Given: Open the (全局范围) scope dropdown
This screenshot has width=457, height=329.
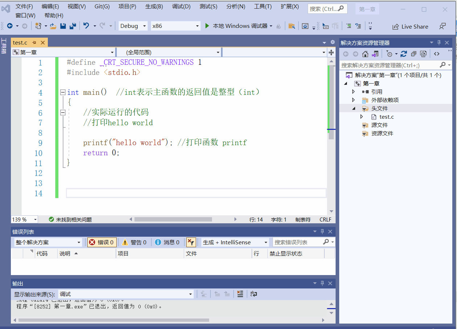Looking at the screenshot, I should (x=169, y=52).
